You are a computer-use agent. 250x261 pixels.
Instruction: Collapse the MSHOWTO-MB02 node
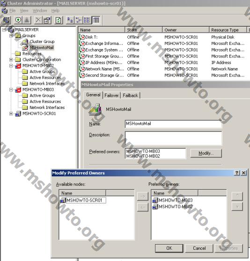[x=11, y=66]
